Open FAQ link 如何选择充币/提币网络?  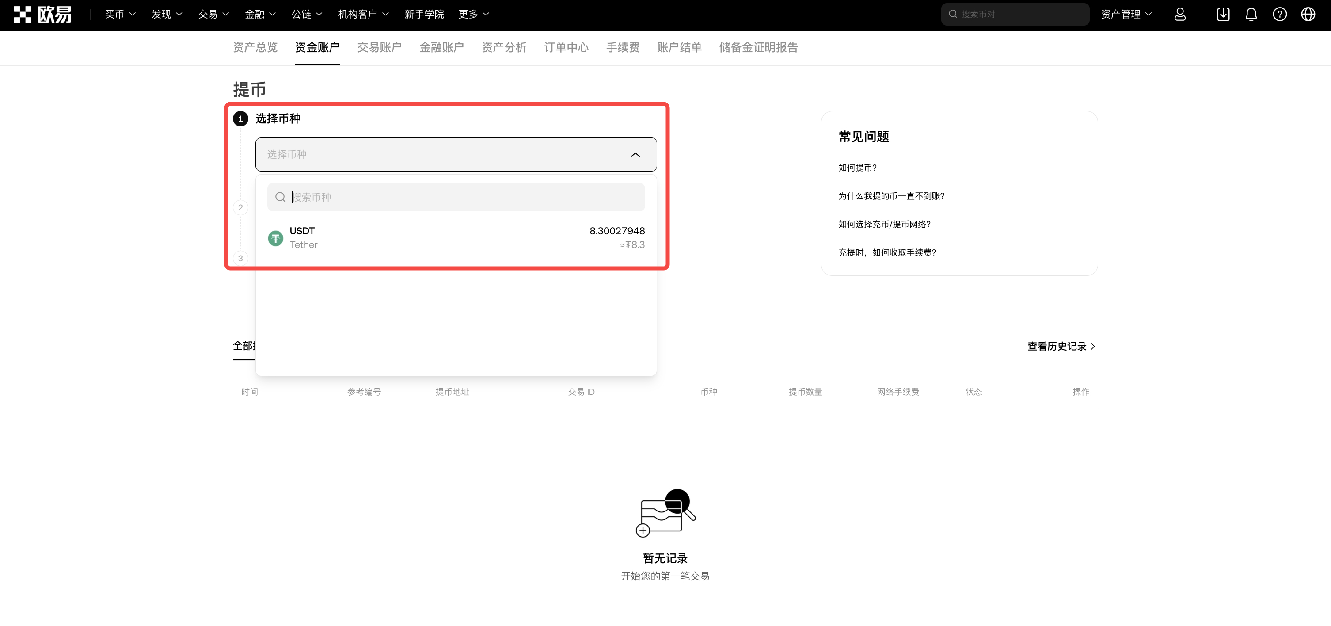(884, 224)
